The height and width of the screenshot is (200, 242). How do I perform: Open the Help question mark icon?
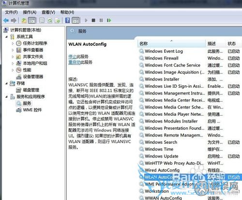[x=68, y=20]
